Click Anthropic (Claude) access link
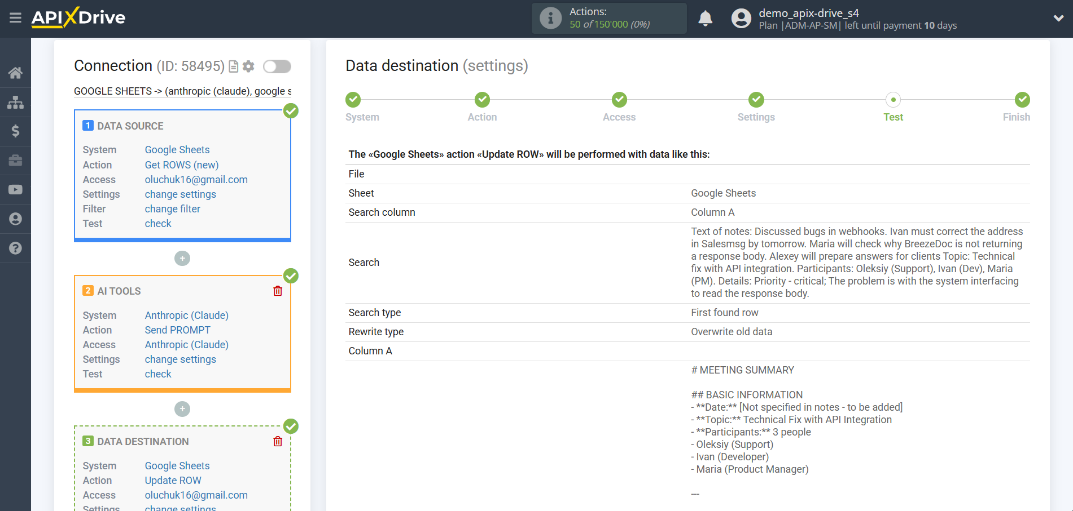This screenshot has height=511, width=1073. (187, 345)
